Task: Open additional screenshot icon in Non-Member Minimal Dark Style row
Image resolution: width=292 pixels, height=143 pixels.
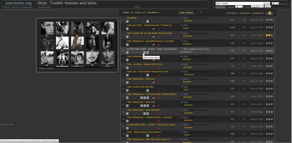Action: (148, 75)
